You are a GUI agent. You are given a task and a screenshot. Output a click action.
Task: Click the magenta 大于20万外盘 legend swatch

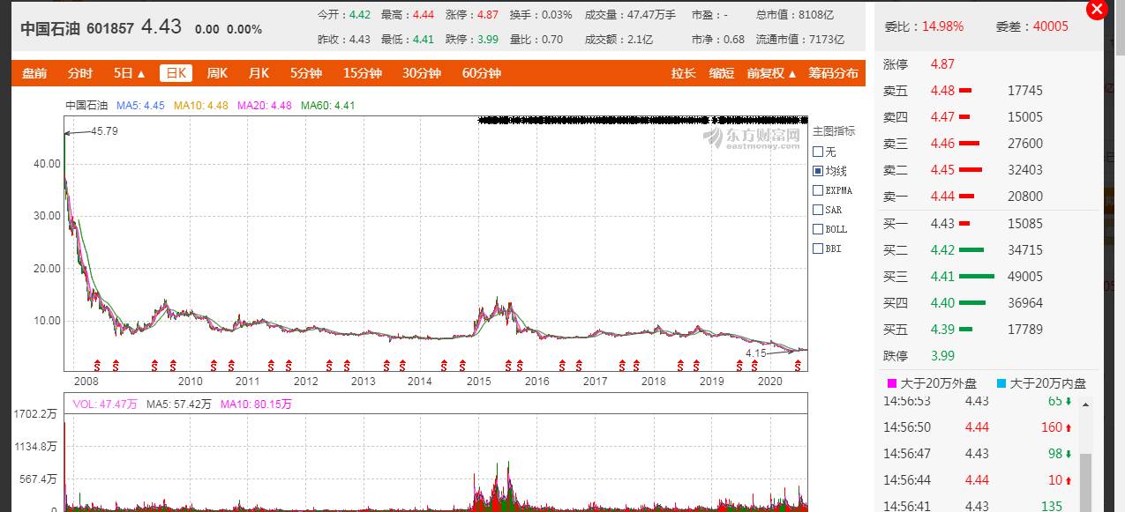890,383
